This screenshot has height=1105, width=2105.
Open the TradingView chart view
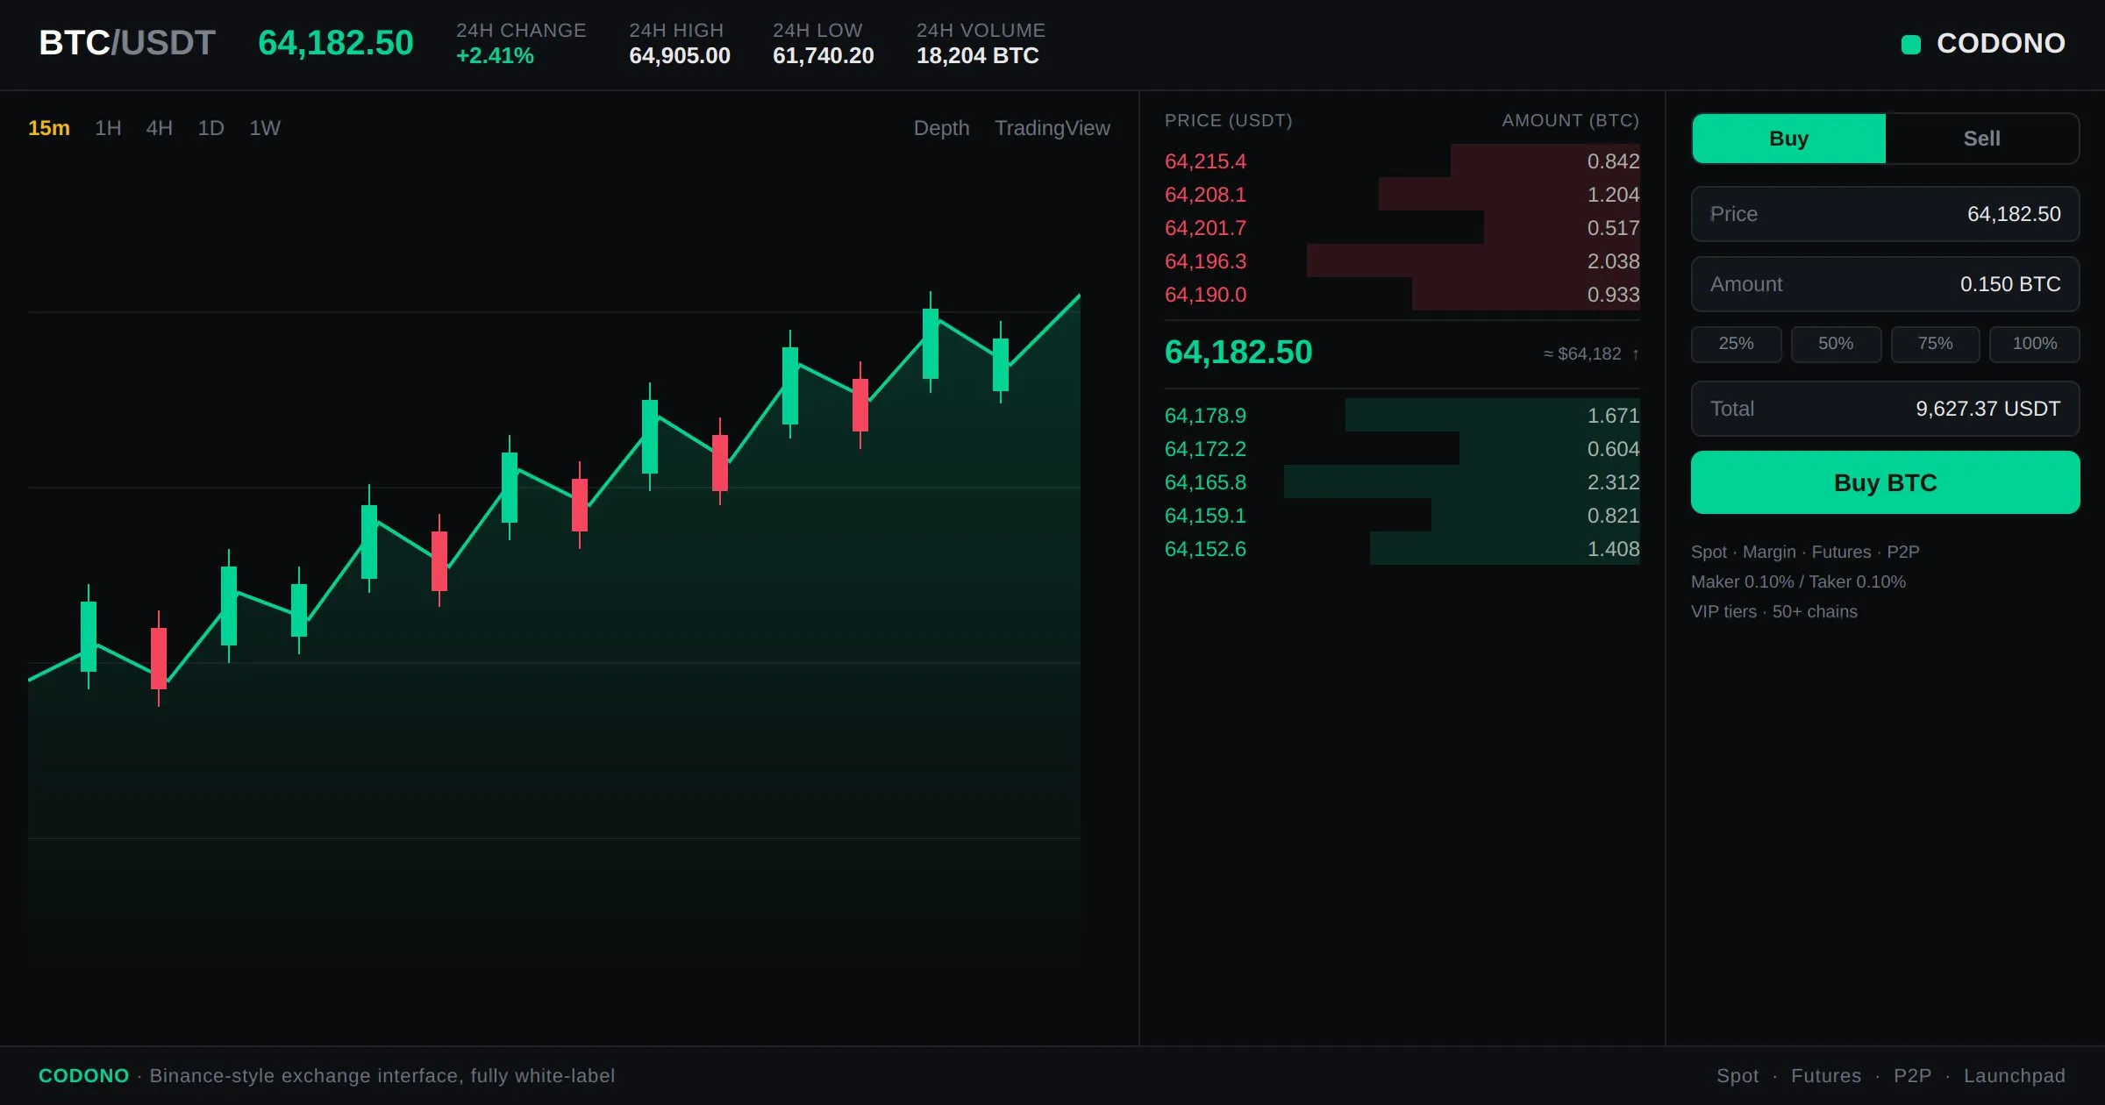[x=1052, y=128]
